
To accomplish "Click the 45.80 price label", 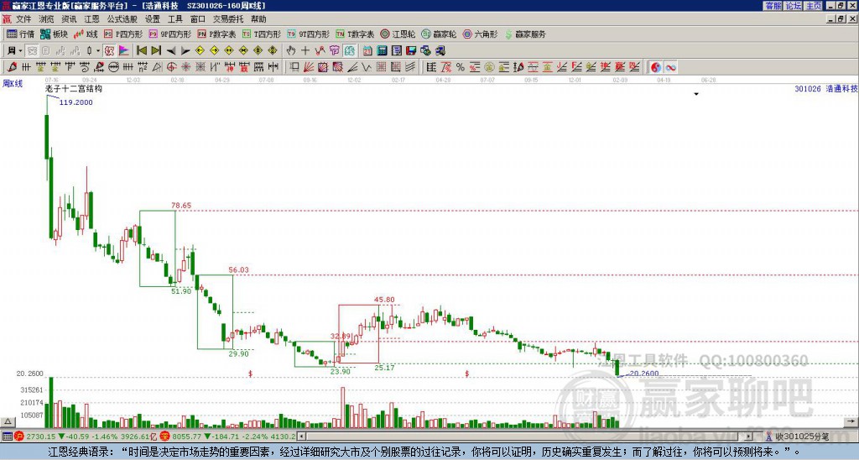I will [x=384, y=300].
